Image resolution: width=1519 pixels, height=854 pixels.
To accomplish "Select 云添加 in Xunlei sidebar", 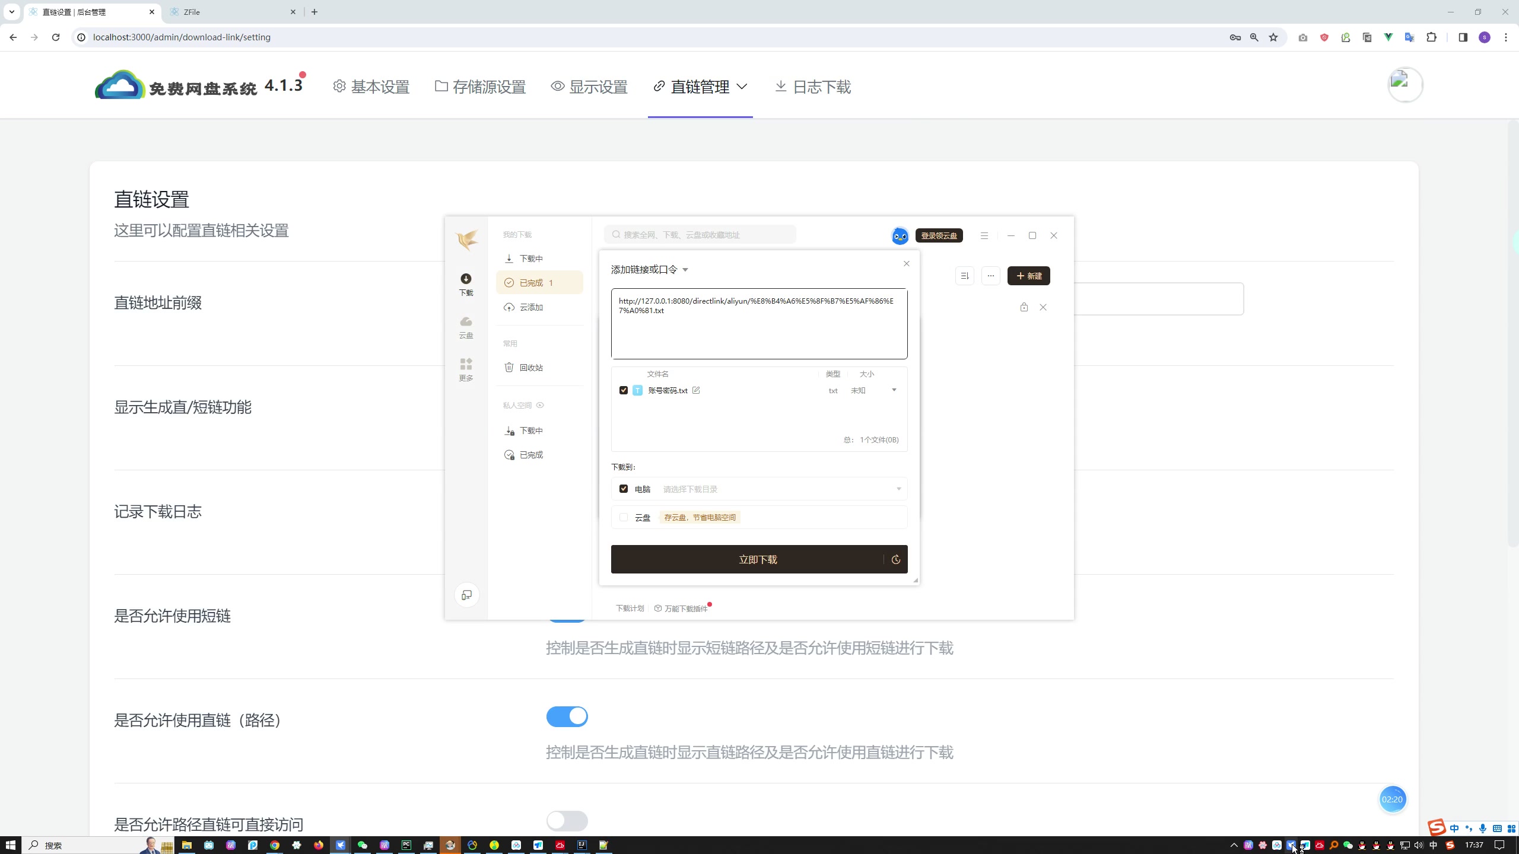I will (x=539, y=307).
